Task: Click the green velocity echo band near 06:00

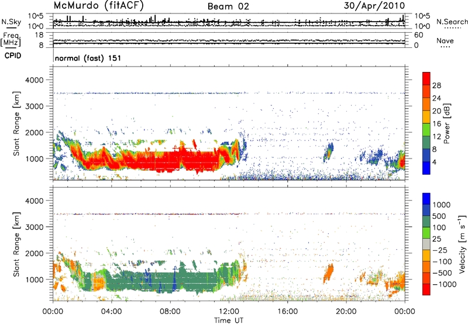Action: [140, 282]
